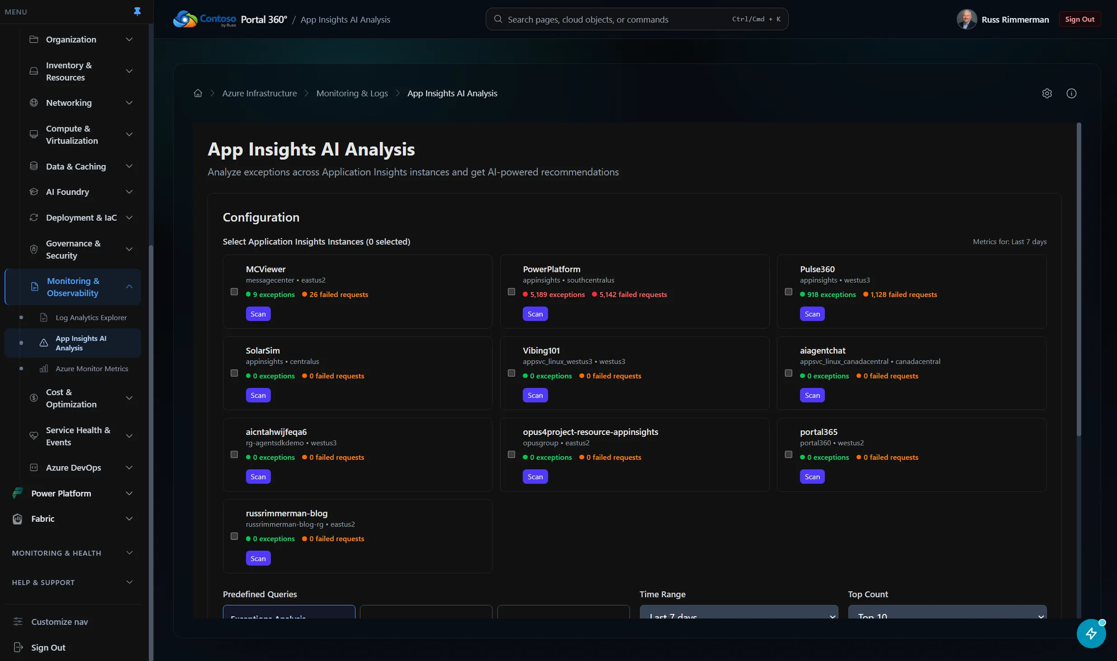Scan the Pulse360 instance
The height and width of the screenshot is (661, 1117).
click(812, 314)
